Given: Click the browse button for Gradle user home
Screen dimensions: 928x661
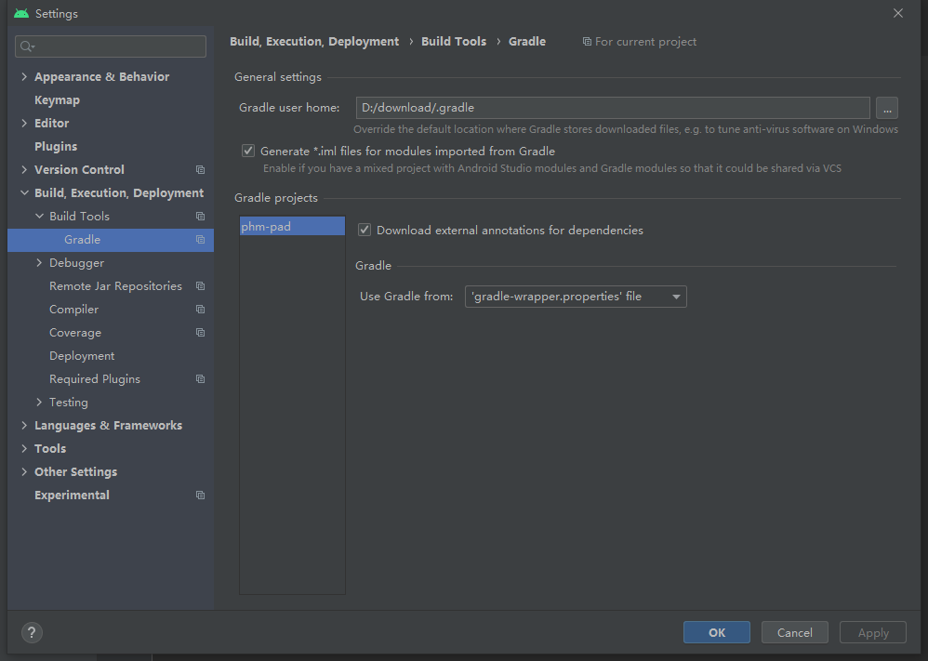Looking at the screenshot, I should 886,108.
